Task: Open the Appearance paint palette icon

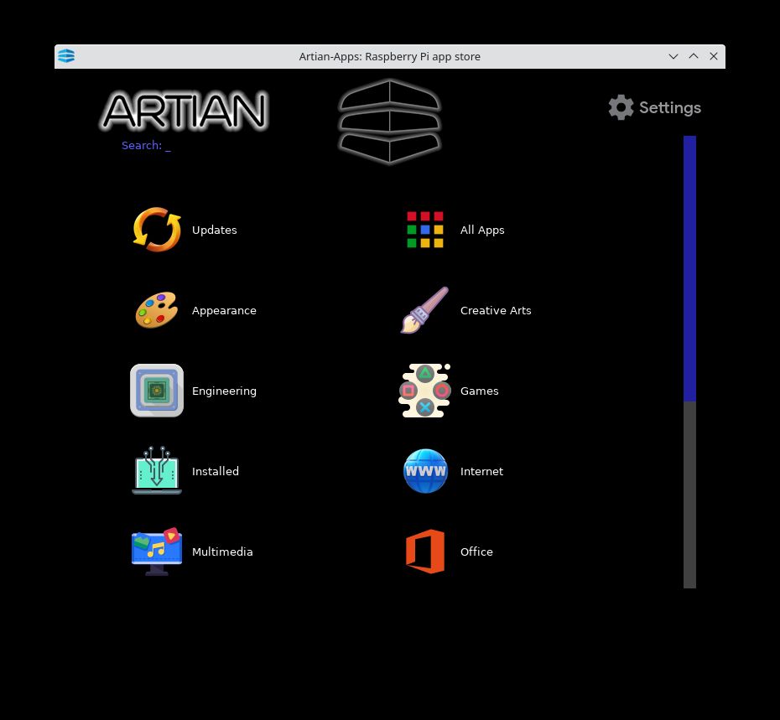Action: tap(157, 310)
